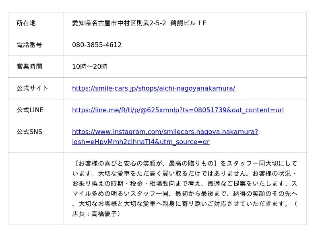Click the 電話番号 row label
The height and width of the screenshot is (237, 322).
29,45
